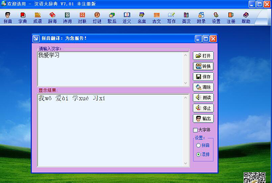Viewport: 272px width, 183px height.
Task: Click the 打开 open file button
Action: (x=203, y=56)
